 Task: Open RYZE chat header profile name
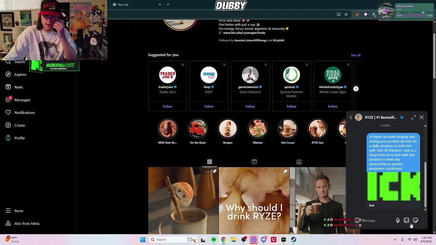pos(381,117)
